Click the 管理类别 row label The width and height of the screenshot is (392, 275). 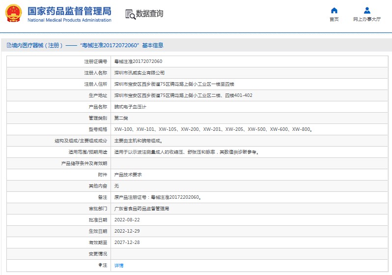[98, 118]
